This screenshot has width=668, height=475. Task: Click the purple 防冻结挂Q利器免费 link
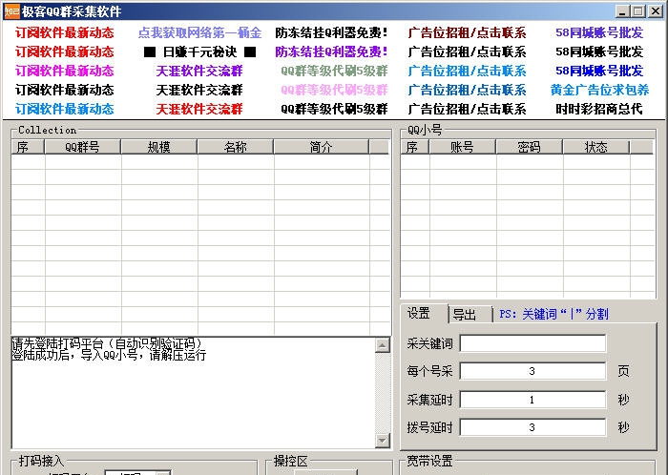pyautogui.click(x=331, y=52)
